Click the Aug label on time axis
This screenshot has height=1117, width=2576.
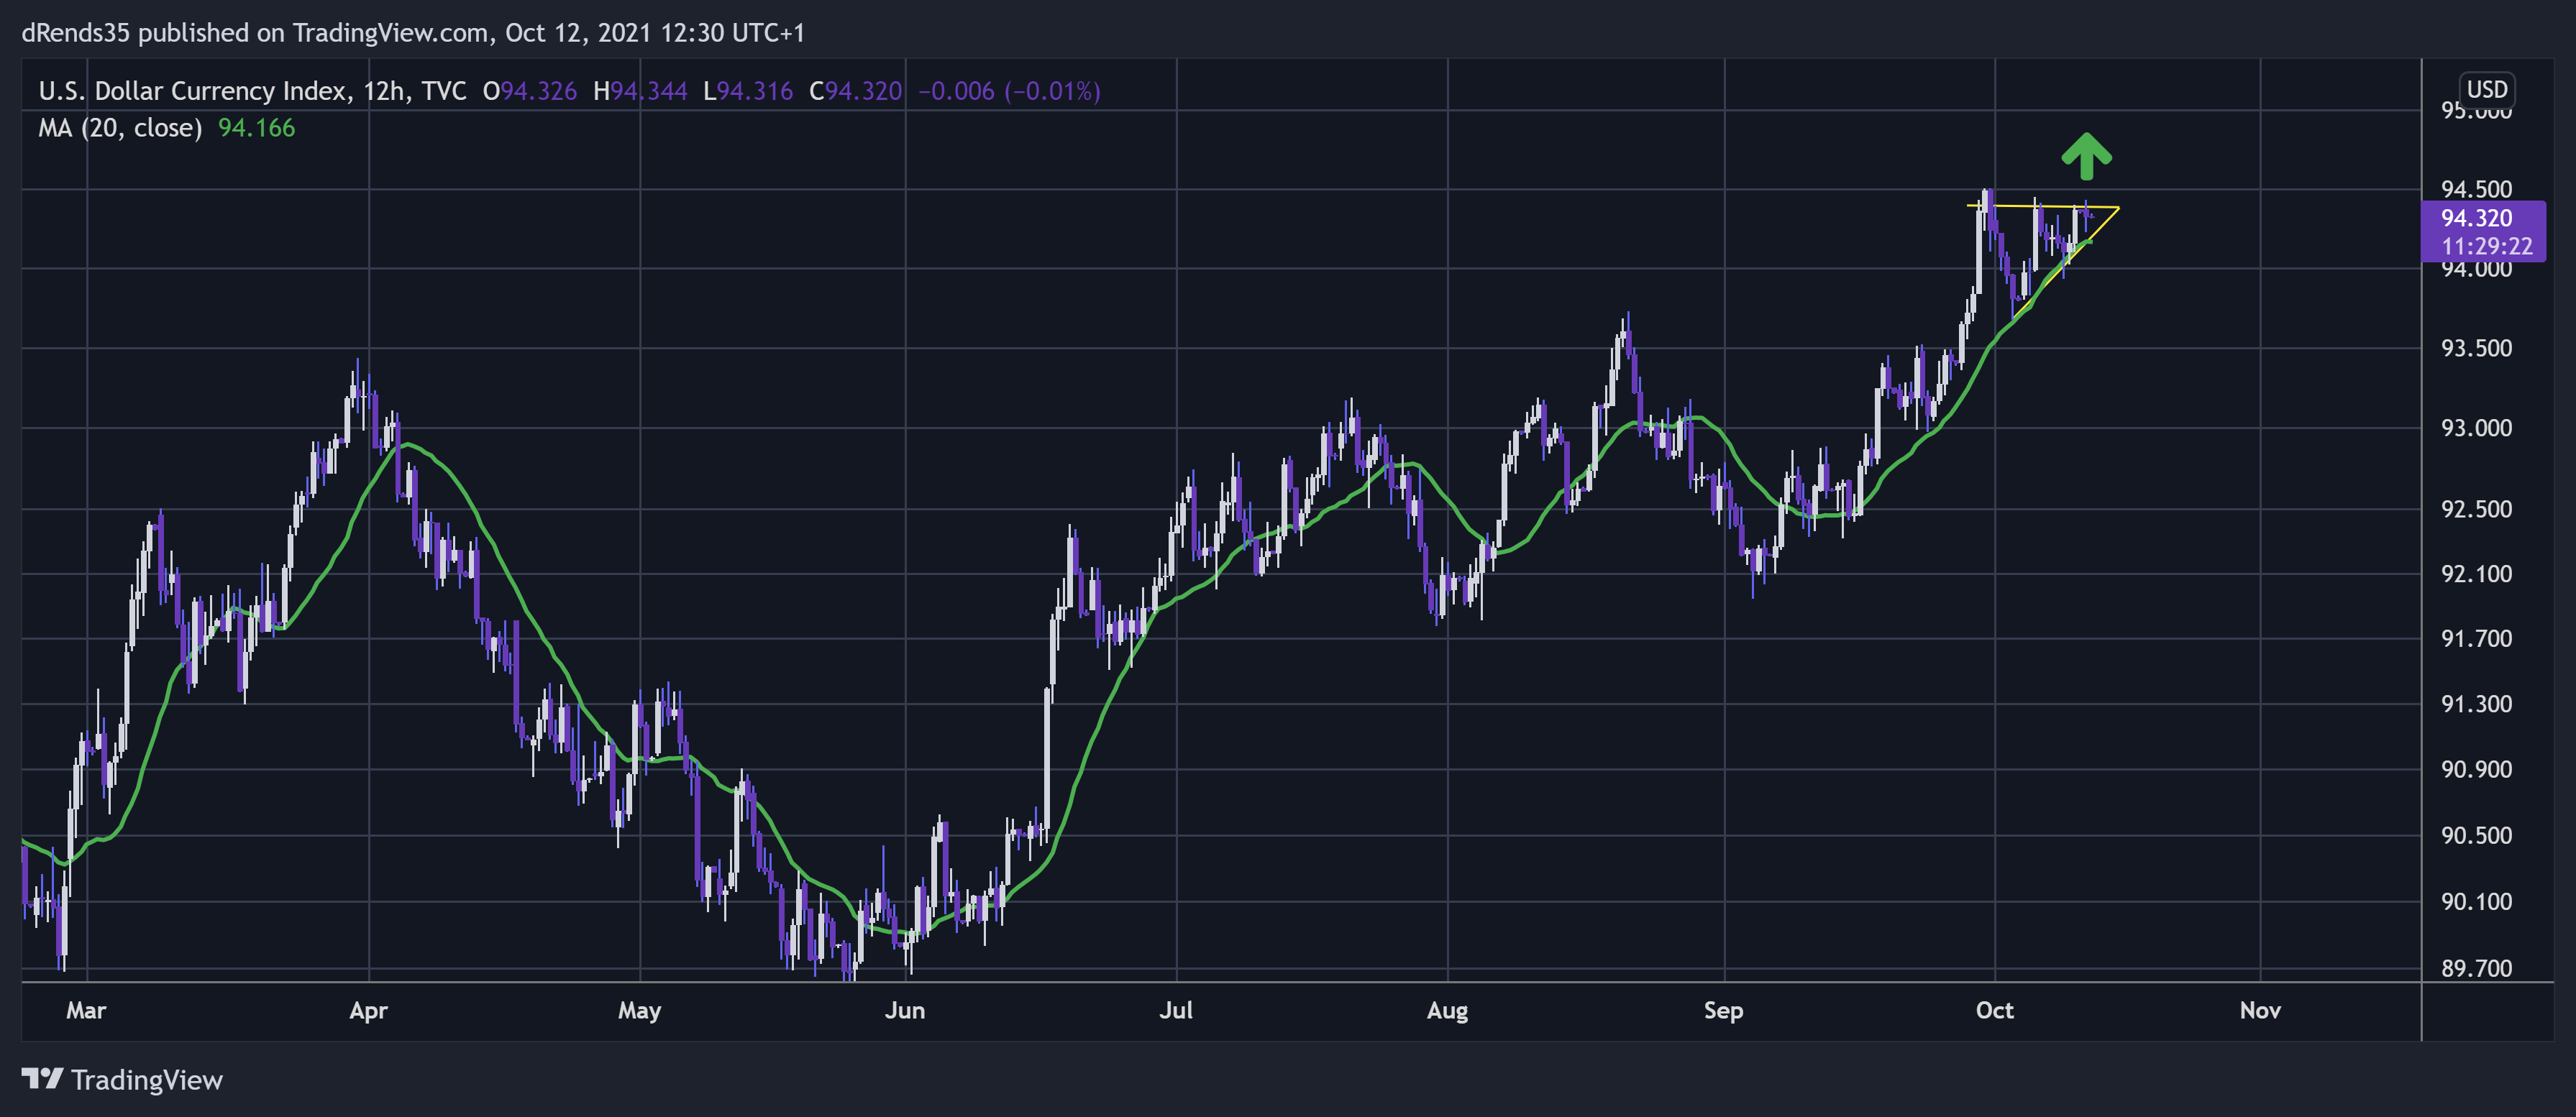pos(1447,1010)
